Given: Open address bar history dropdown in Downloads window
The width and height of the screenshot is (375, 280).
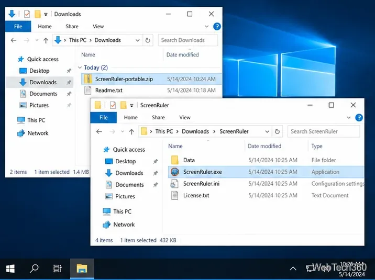Looking at the screenshot, I should [138, 40].
